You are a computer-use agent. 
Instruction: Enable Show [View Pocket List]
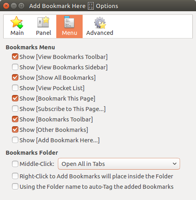click(15, 88)
